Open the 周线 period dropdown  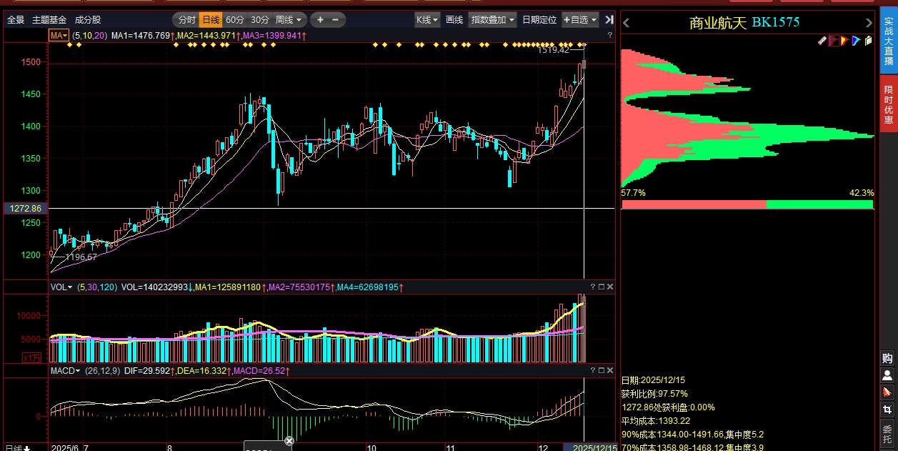[289, 20]
